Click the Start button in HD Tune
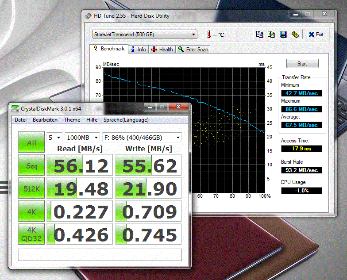The image size is (347, 280). (302, 64)
